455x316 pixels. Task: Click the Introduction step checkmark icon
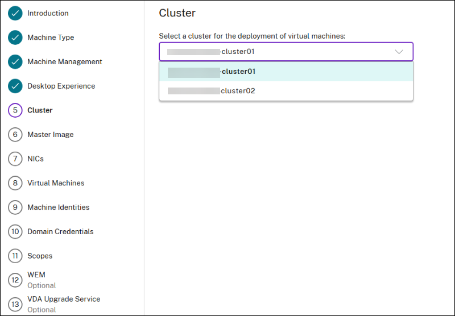[15, 13]
